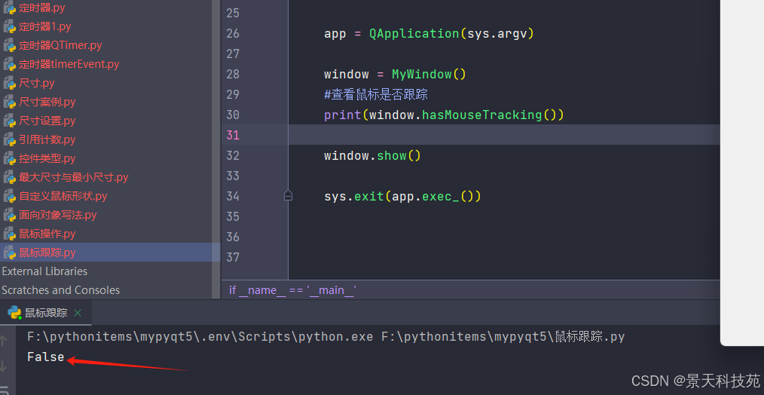This screenshot has height=395, width=764.
Task: Click the comment #查看鼠标是否跟踪
Action: pos(376,95)
